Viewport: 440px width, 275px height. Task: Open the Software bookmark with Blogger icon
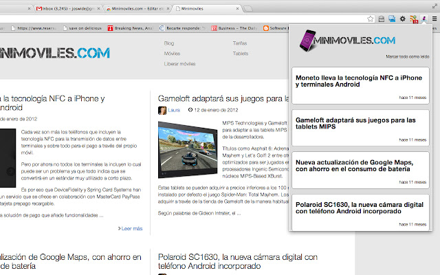pyautogui.click(x=275, y=28)
